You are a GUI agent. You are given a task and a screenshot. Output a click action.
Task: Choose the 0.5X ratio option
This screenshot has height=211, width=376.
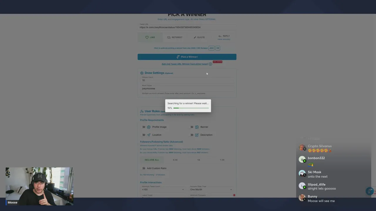coord(175,160)
